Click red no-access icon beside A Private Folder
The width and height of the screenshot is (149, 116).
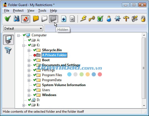[x=35, y=55]
